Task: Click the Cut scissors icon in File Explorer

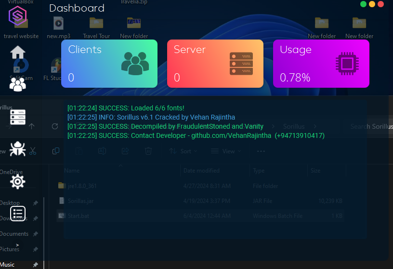Action: click(33, 151)
